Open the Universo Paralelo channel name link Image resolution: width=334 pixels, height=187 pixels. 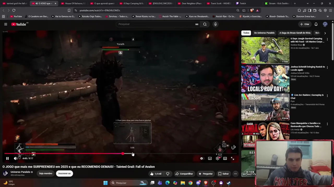[20, 172]
